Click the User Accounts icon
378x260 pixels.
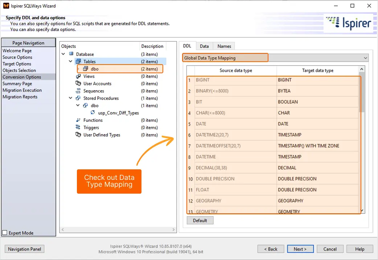tap(78, 84)
